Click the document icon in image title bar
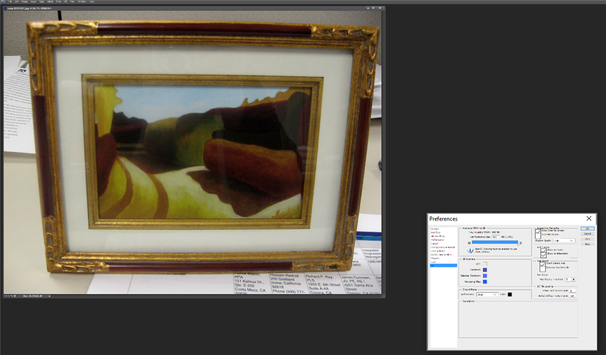The image size is (606, 355). (x=5, y=8)
